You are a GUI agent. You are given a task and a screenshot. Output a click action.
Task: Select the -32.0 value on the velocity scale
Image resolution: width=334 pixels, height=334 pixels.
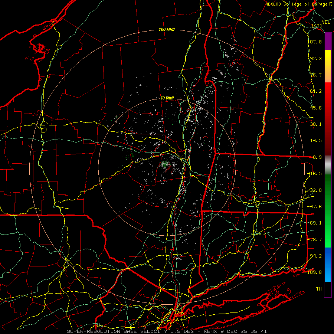315,190
